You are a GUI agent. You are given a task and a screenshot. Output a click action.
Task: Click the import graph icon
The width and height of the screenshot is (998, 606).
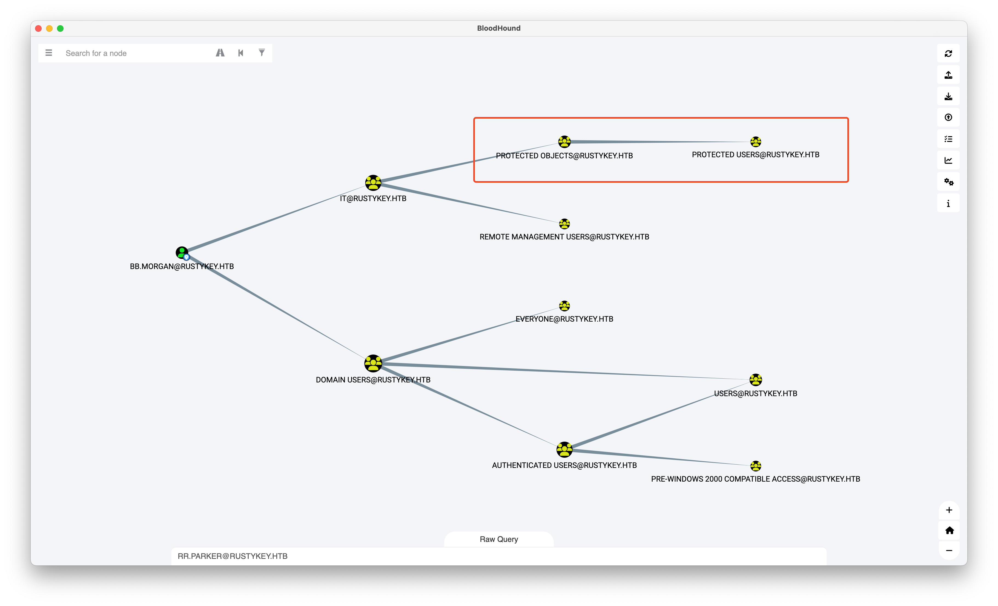click(948, 96)
